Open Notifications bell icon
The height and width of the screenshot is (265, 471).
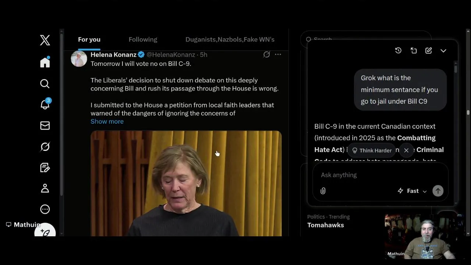(45, 105)
